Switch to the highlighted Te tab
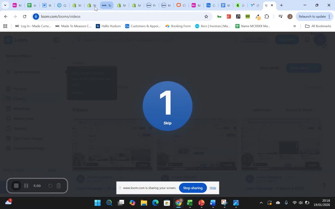Screen dimensions: 335x209 pos(107,5)
